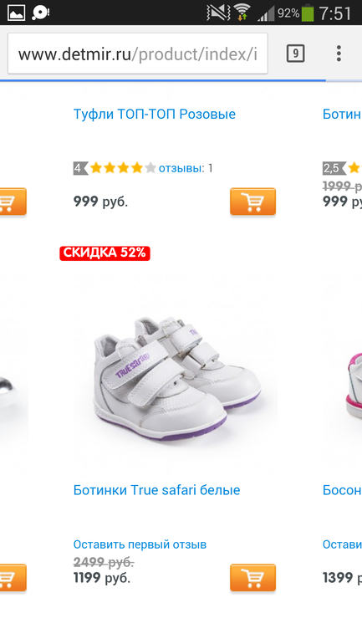Open the Chrome three-dot overflow menu
Image resolution: width=362 pixels, height=644 pixels.
pos(339,54)
